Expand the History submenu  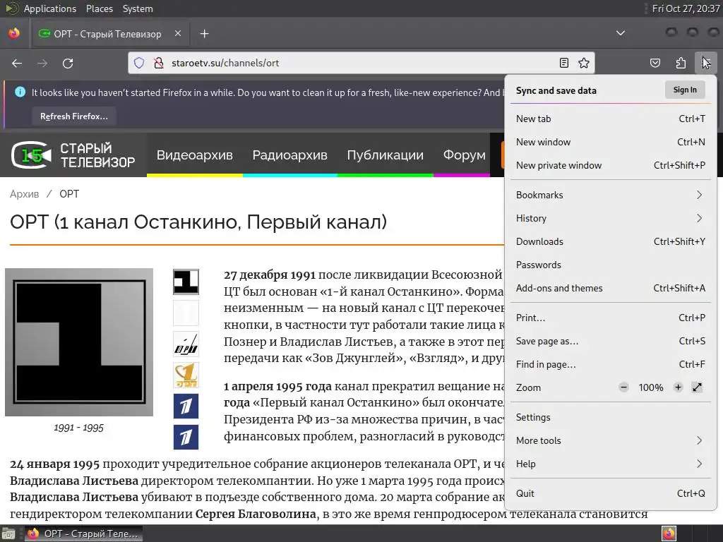pyautogui.click(x=611, y=219)
